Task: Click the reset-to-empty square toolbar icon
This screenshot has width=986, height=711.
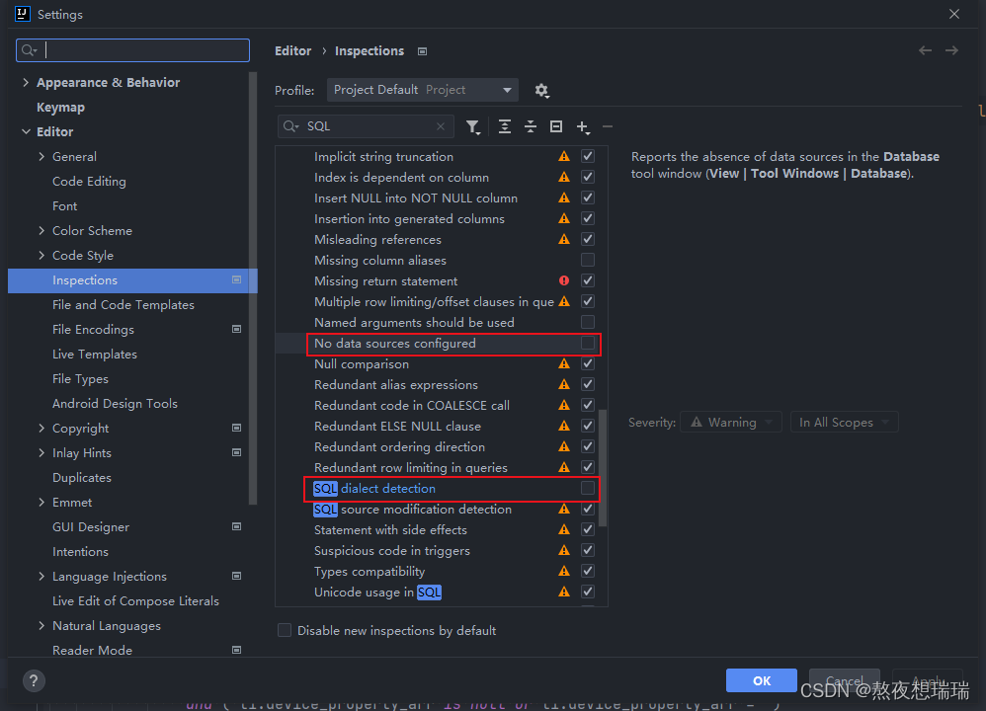Action: click(x=556, y=127)
